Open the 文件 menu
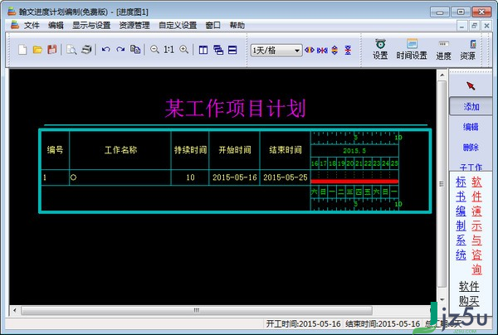The image size is (498, 335). point(32,26)
